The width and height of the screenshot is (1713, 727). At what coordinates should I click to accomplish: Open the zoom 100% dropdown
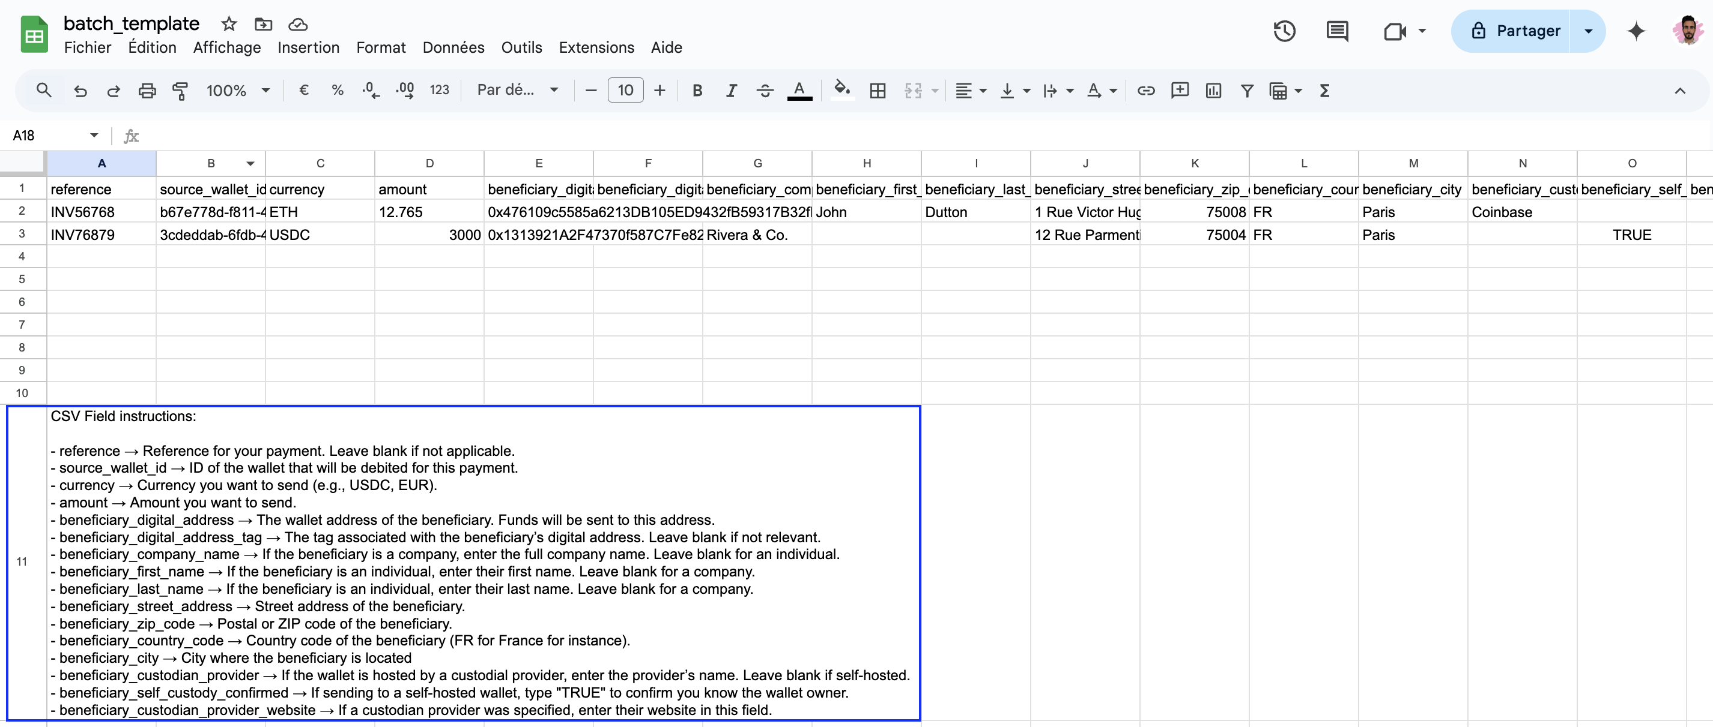[237, 91]
